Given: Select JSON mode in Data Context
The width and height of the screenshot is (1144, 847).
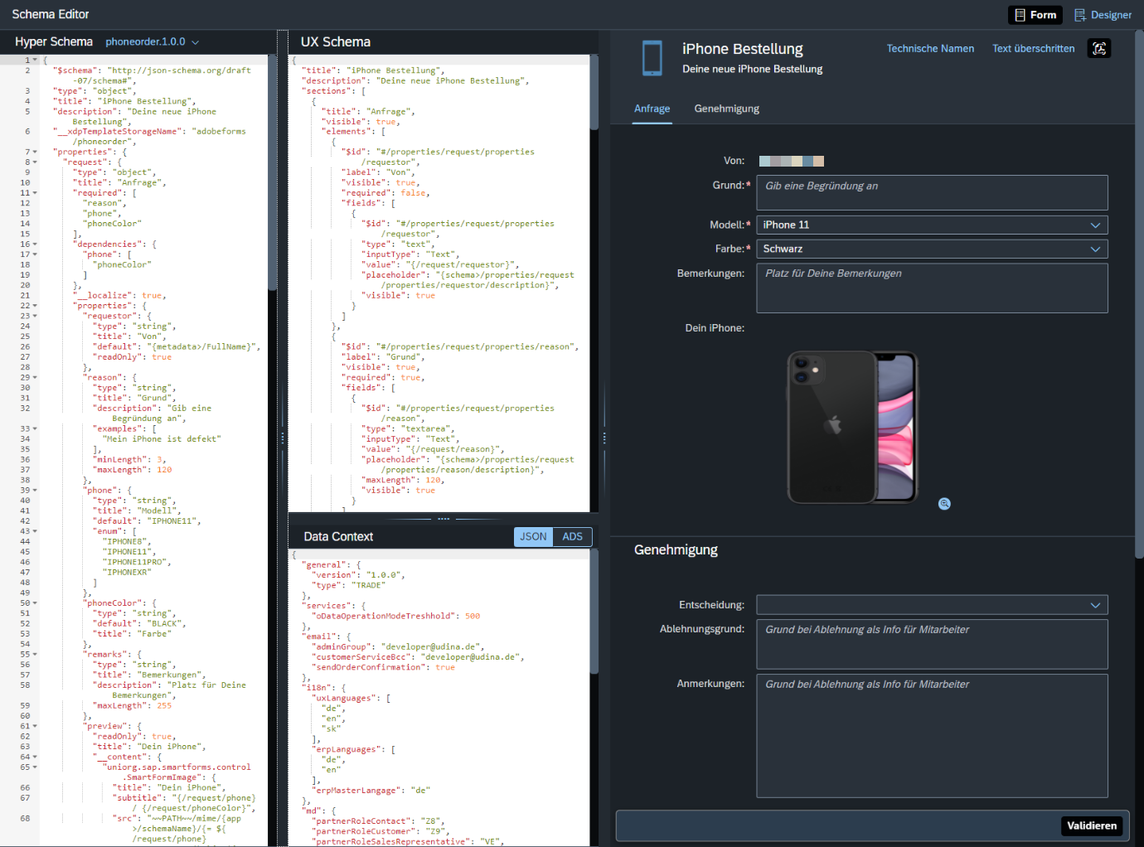Looking at the screenshot, I should pyautogui.click(x=533, y=537).
